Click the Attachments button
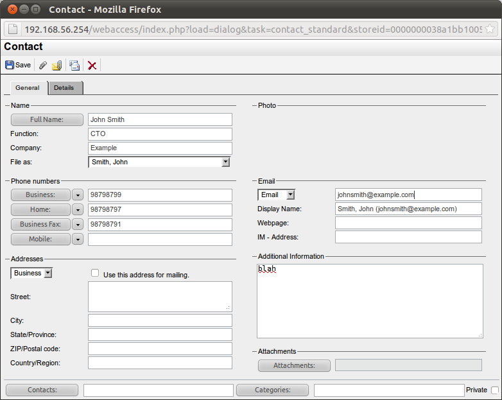502x400 pixels. 294,365
